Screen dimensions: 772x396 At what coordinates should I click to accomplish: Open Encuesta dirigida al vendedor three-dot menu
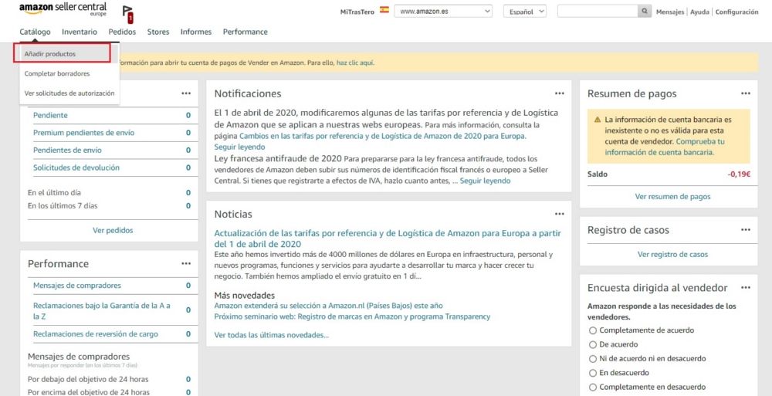point(746,288)
